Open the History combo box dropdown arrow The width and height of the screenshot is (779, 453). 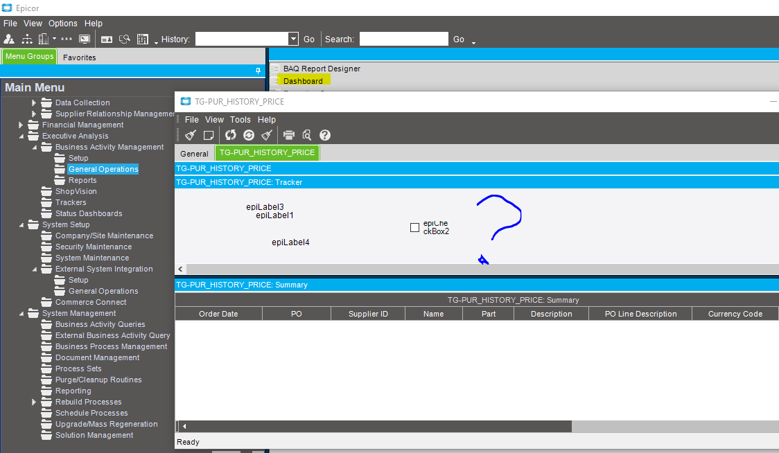293,39
